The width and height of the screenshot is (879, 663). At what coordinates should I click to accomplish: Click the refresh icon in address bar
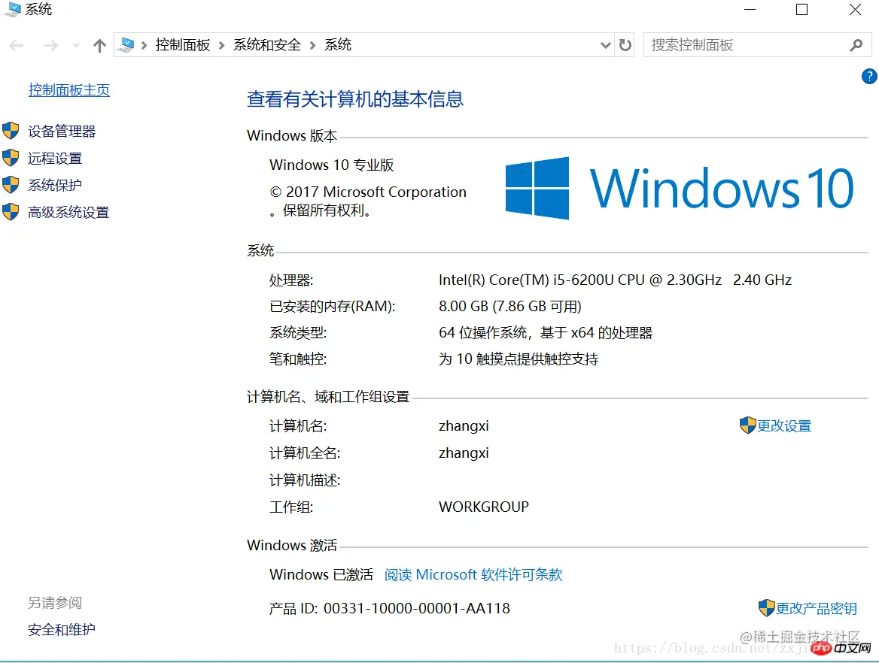(625, 45)
